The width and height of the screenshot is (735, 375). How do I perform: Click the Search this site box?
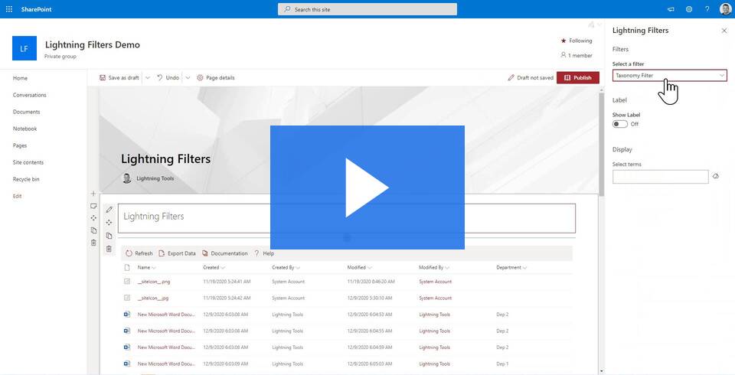(367, 9)
